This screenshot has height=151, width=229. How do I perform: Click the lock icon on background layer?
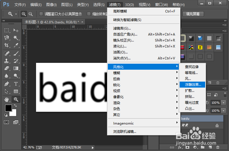point(217,125)
